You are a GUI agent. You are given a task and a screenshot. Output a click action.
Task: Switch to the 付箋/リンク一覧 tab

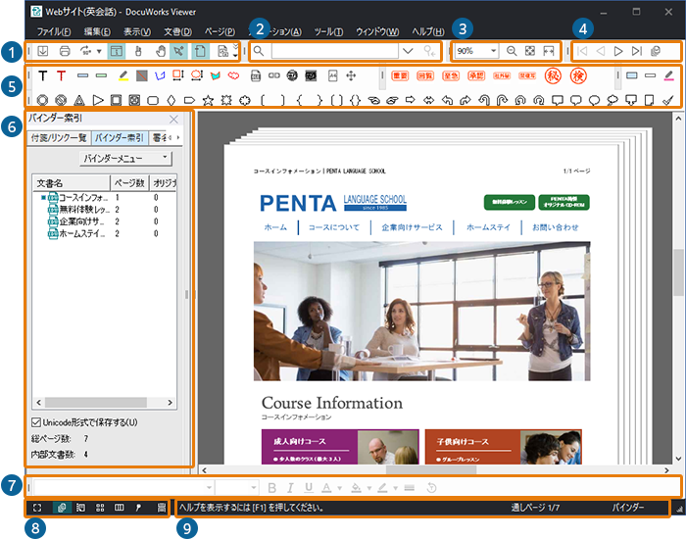click(59, 138)
